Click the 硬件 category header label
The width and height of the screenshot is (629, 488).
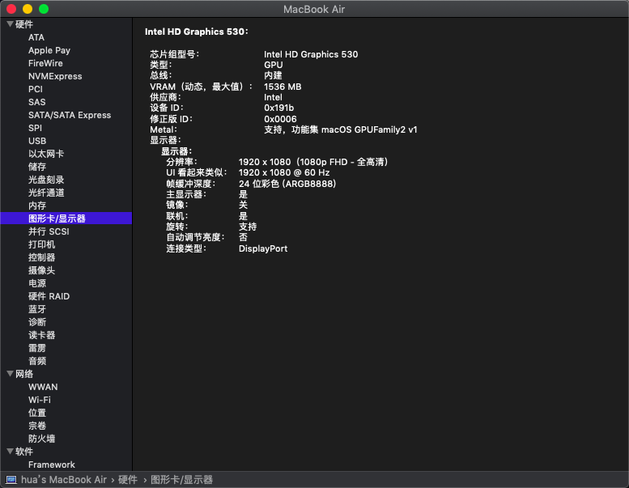[24, 24]
